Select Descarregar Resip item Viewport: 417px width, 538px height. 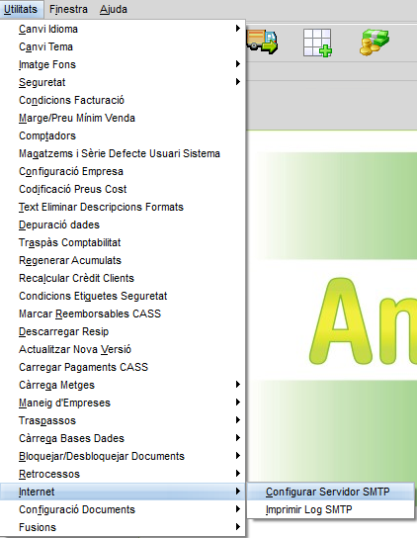click(123, 331)
